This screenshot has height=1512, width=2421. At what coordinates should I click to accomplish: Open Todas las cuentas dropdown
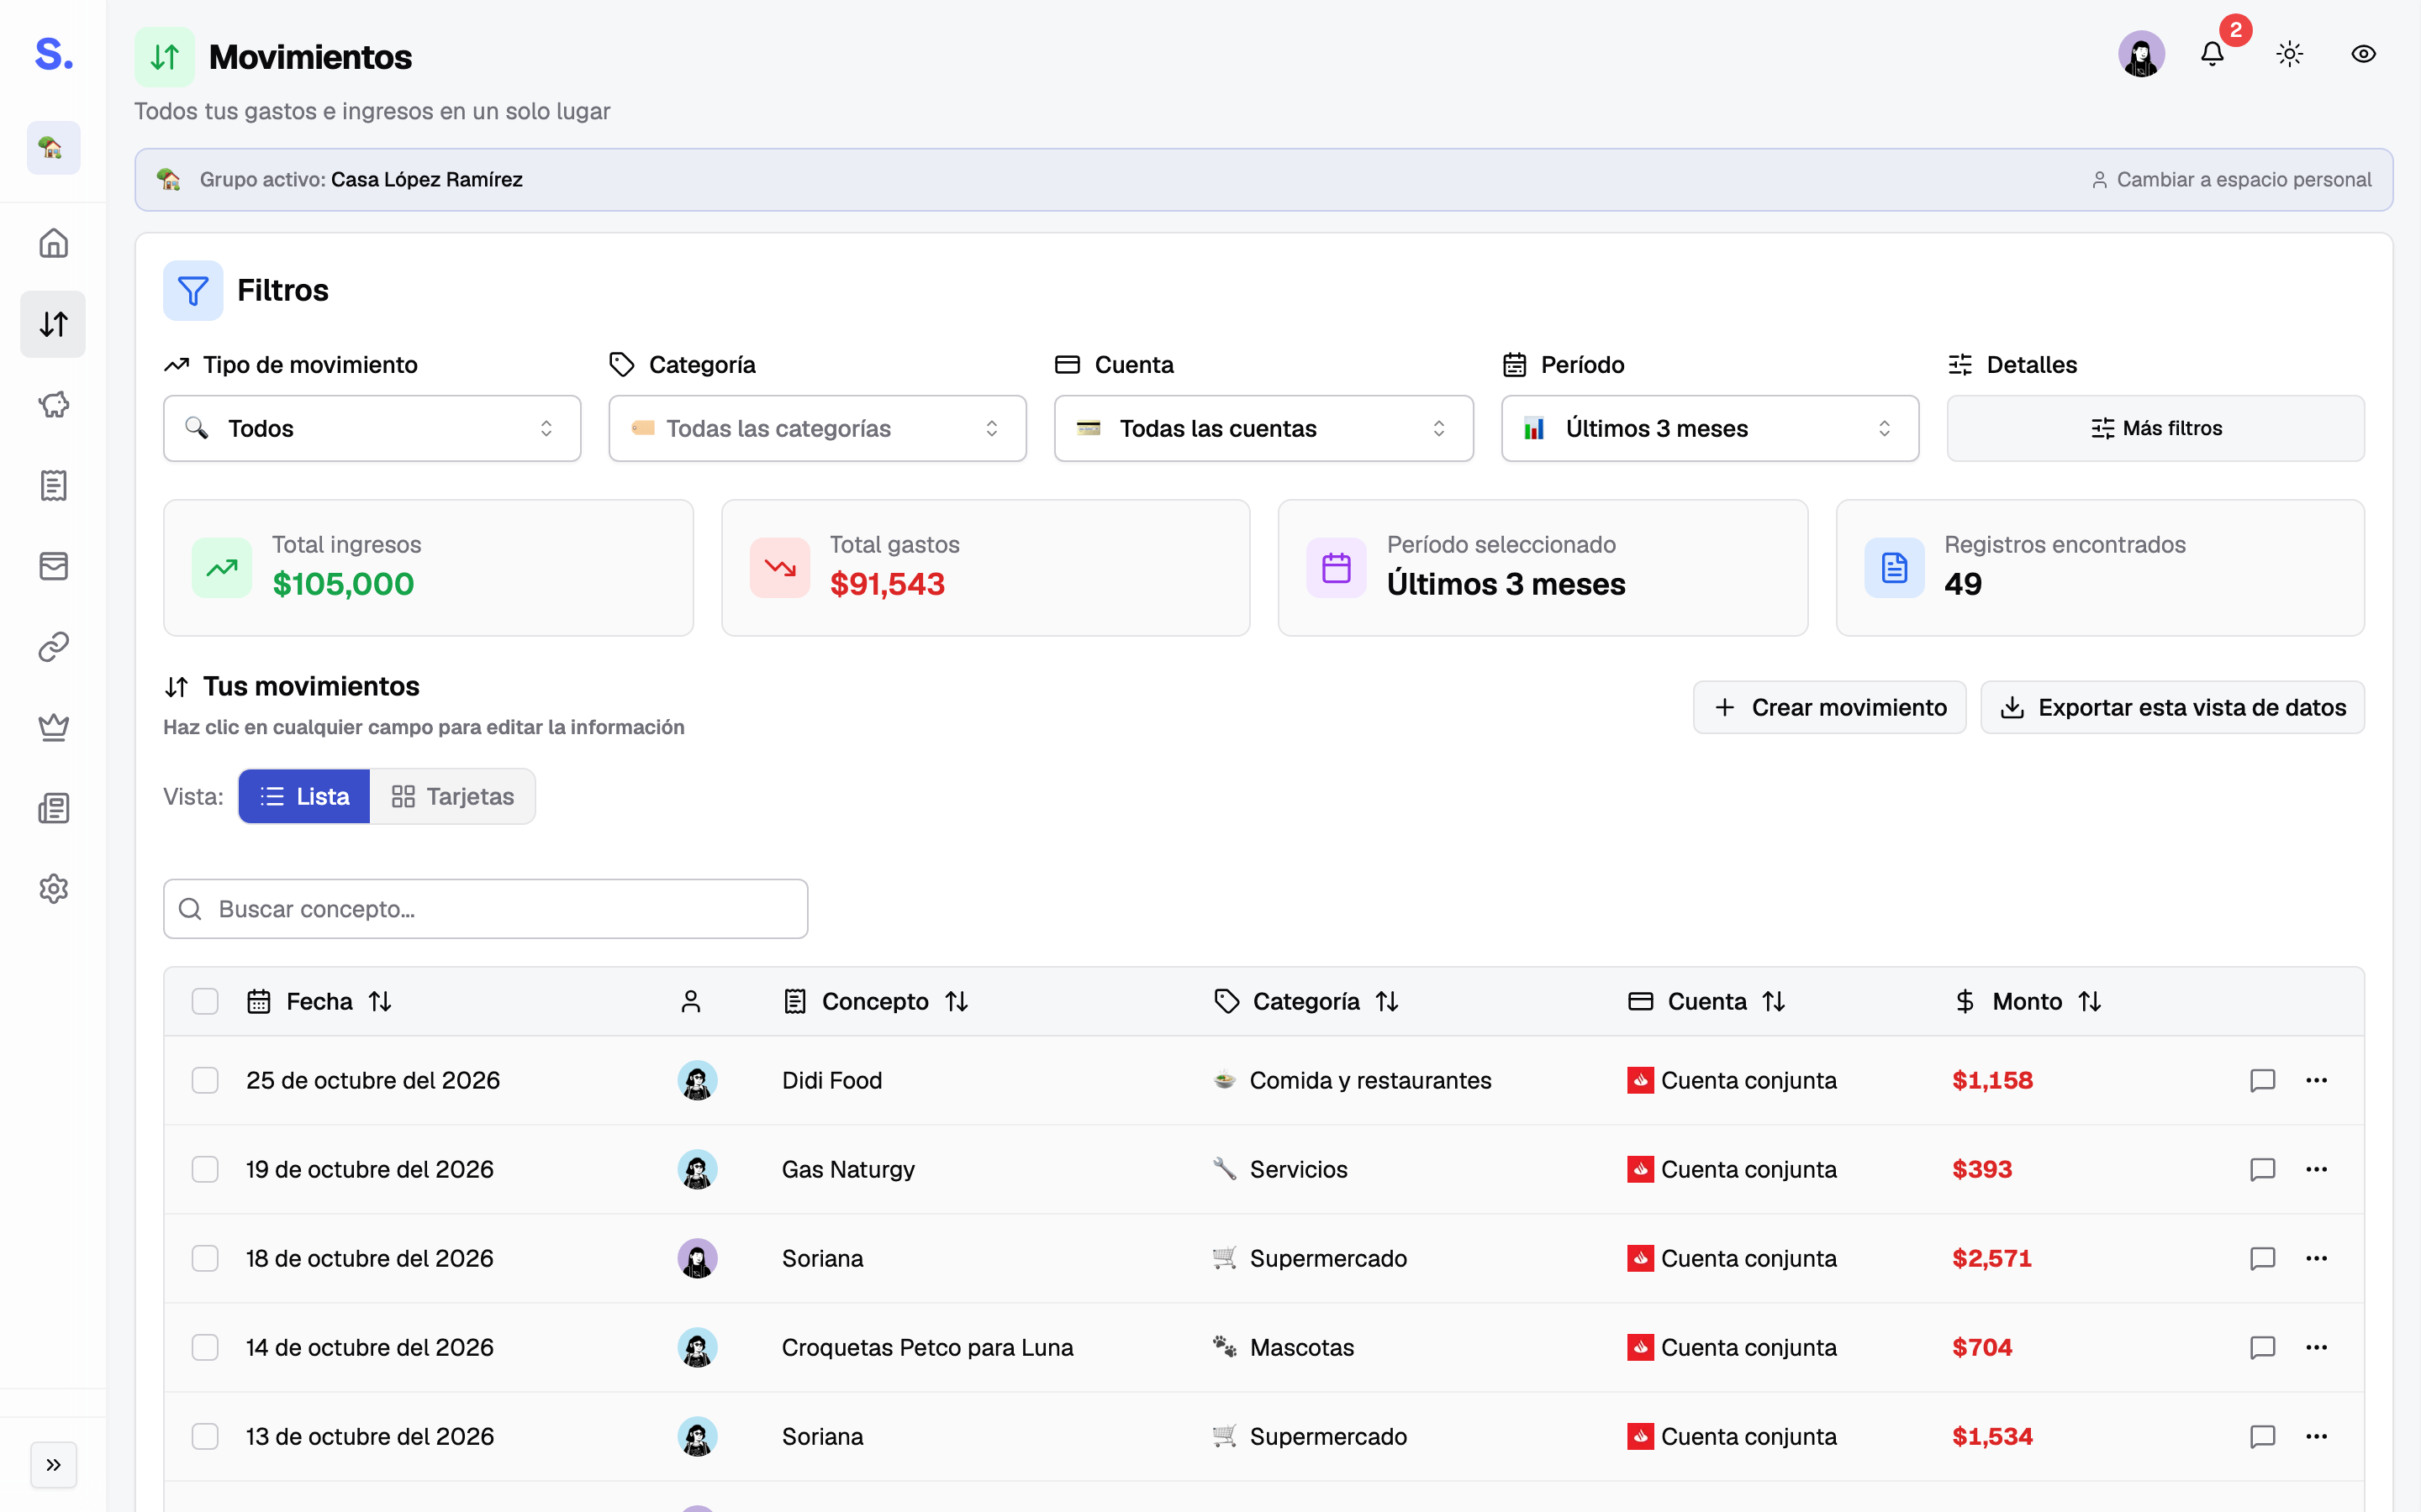tap(1263, 428)
